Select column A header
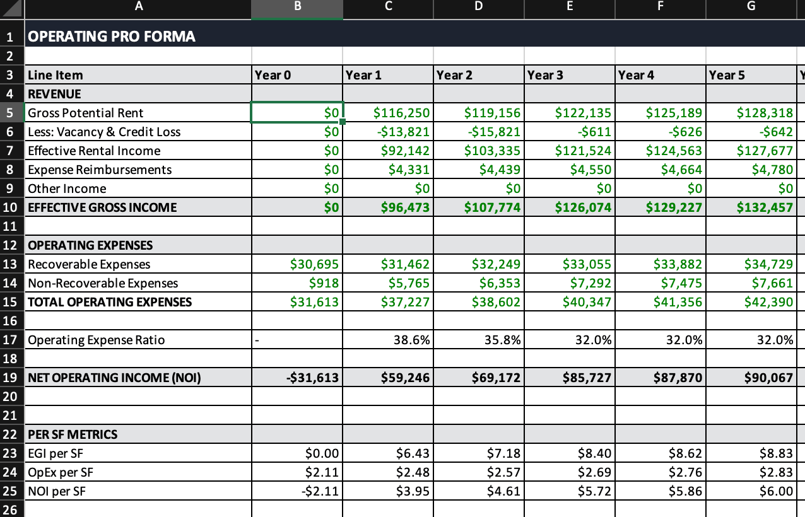Screen dimensions: 805x517 point(138,9)
